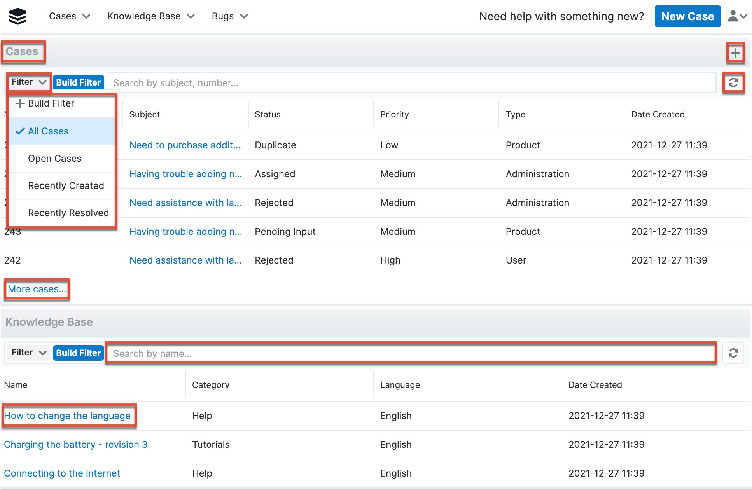
Task: Expand Knowledge Base navigation dropdown
Action: [151, 16]
